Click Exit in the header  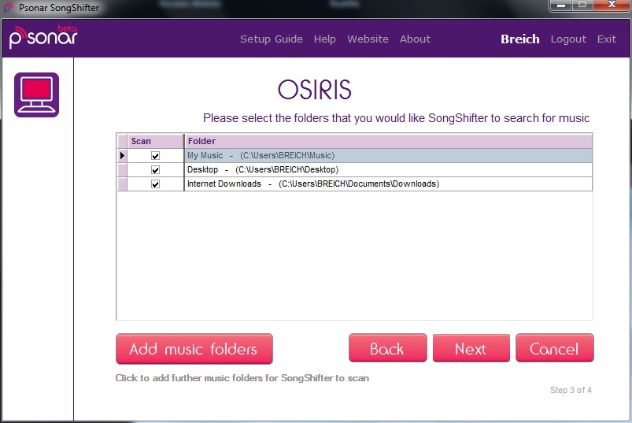(607, 39)
